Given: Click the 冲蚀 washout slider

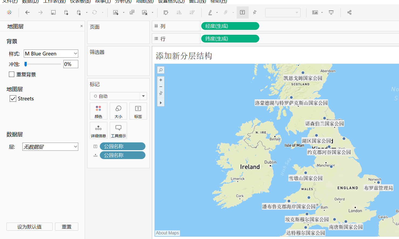Looking at the screenshot, I should (x=43, y=64).
